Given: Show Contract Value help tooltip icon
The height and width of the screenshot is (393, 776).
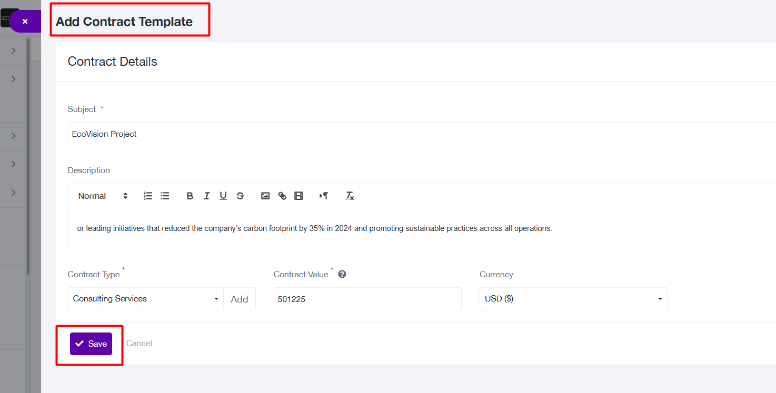Looking at the screenshot, I should click(x=342, y=274).
